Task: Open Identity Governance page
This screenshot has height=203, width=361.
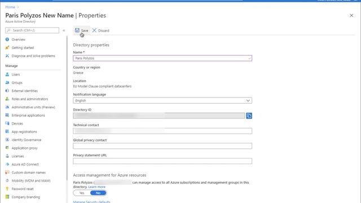Action: coord(27,140)
